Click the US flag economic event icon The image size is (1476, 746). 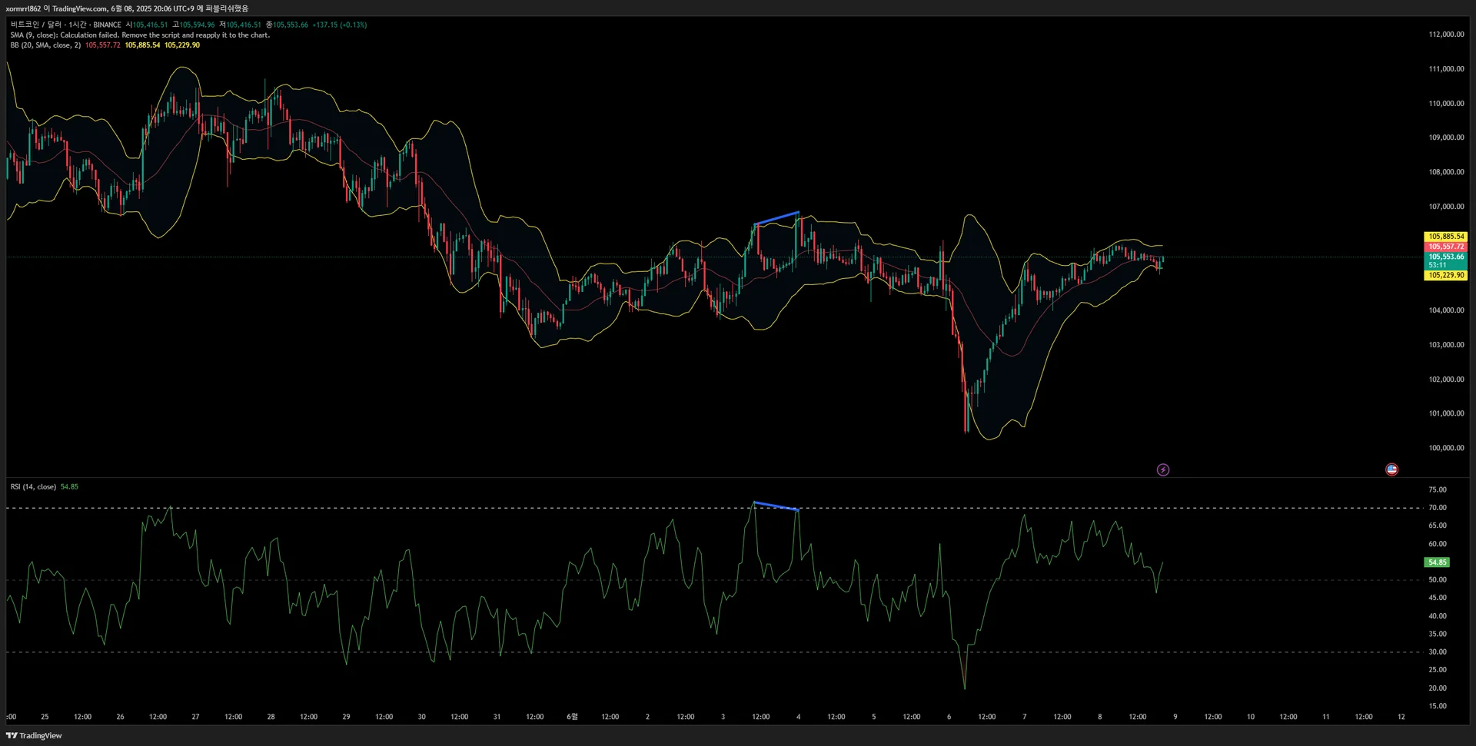1391,469
